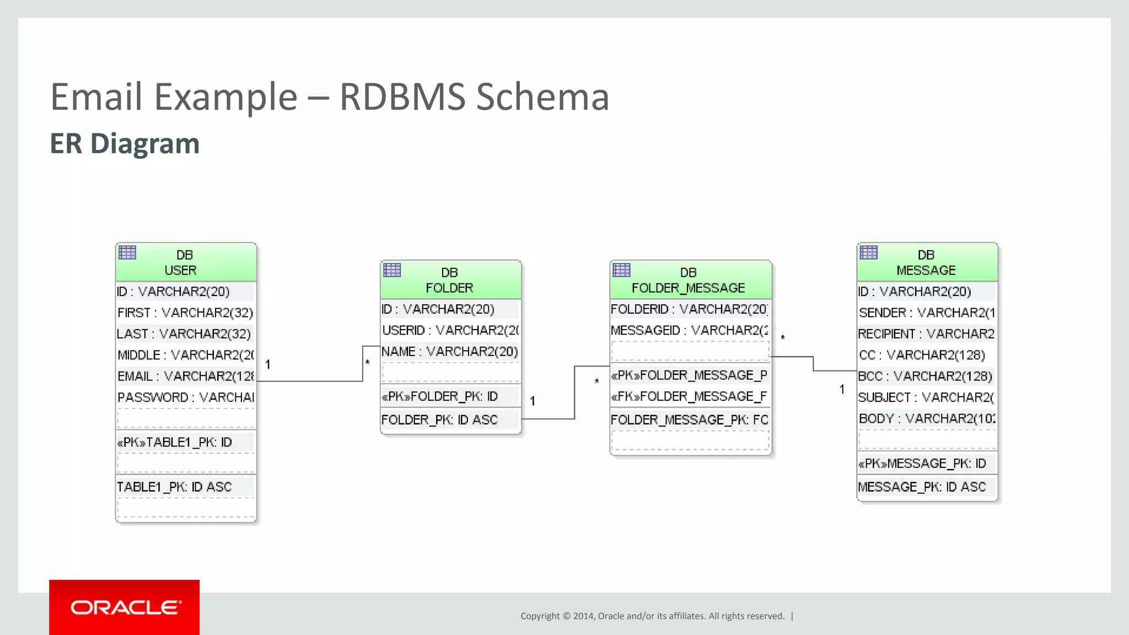Click USERID column in FOLDER table

click(450, 330)
